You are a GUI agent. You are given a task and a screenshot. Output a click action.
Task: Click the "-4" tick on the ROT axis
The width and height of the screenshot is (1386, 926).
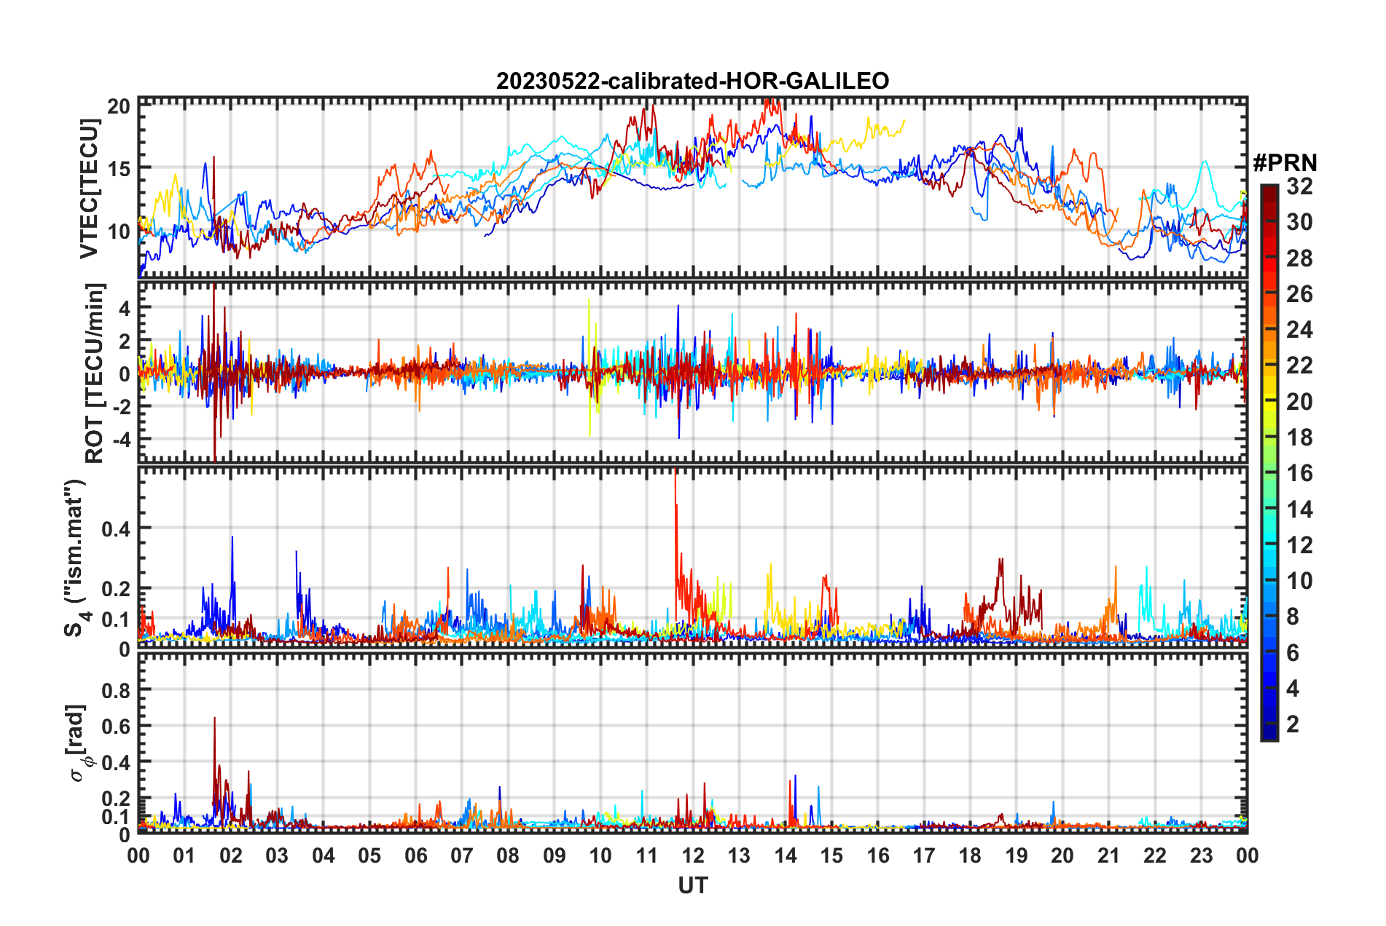[x=121, y=440]
